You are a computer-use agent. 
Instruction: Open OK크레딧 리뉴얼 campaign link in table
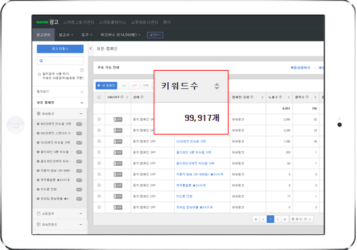coord(191,141)
